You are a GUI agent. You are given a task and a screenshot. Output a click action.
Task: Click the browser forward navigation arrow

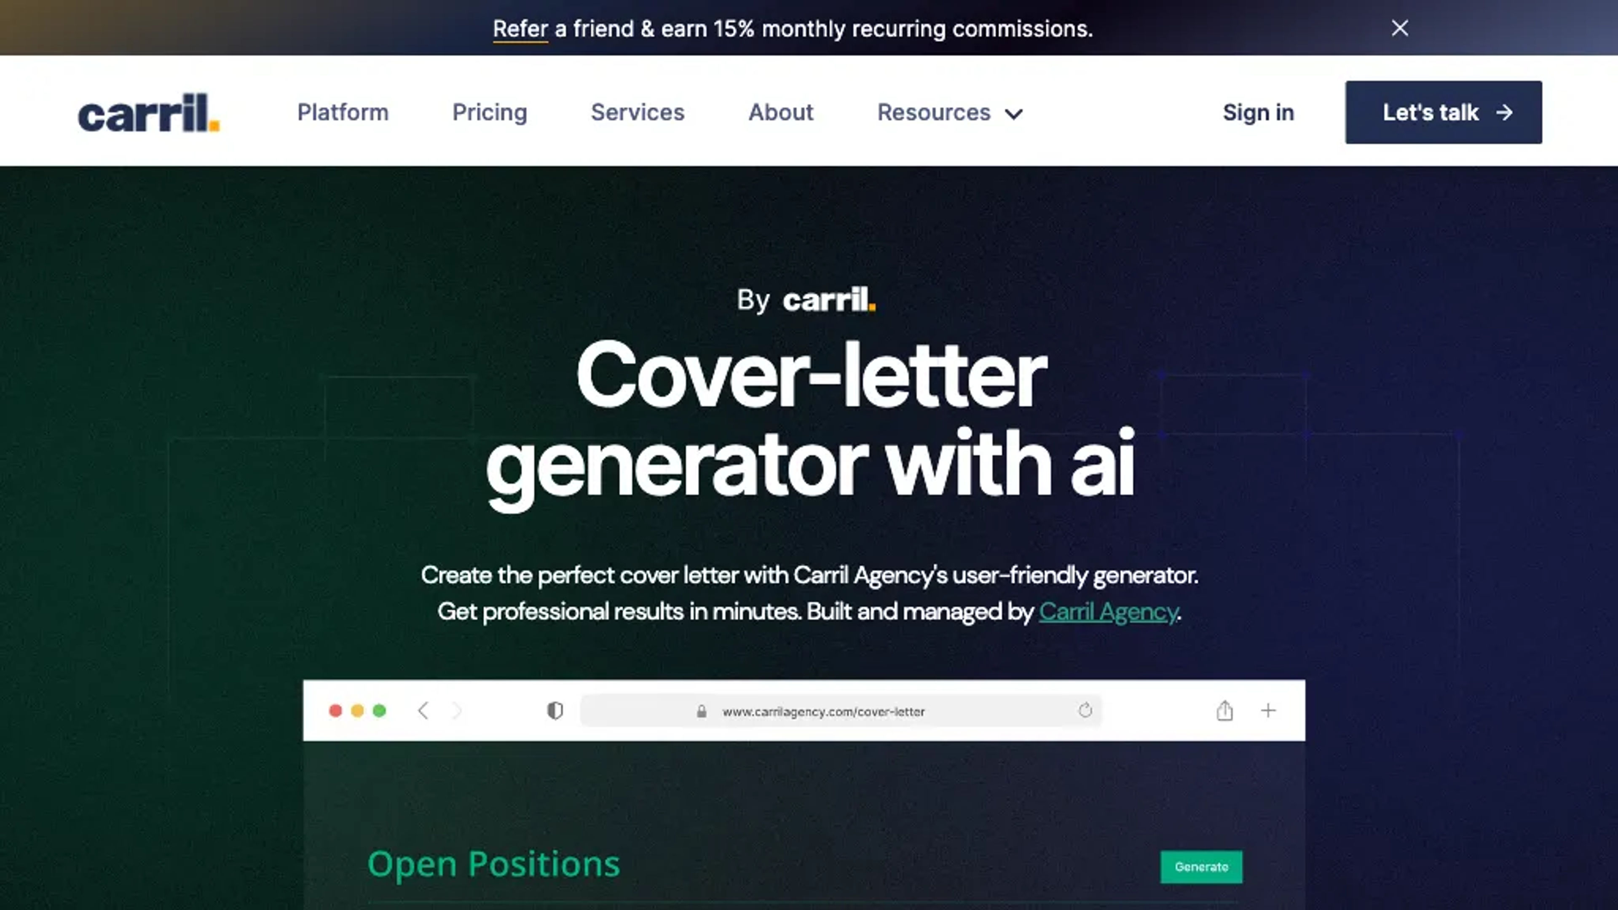click(455, 710)
